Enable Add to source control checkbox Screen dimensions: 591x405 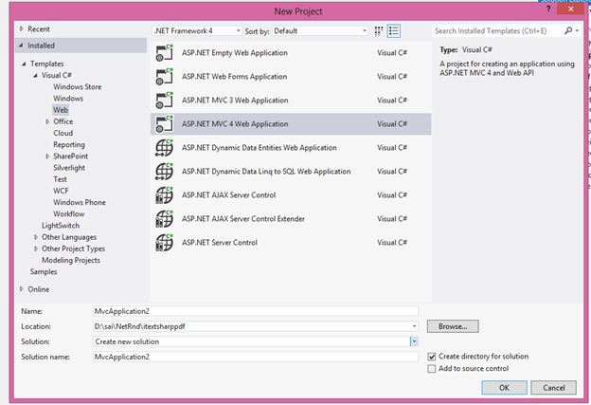[432, 369]
